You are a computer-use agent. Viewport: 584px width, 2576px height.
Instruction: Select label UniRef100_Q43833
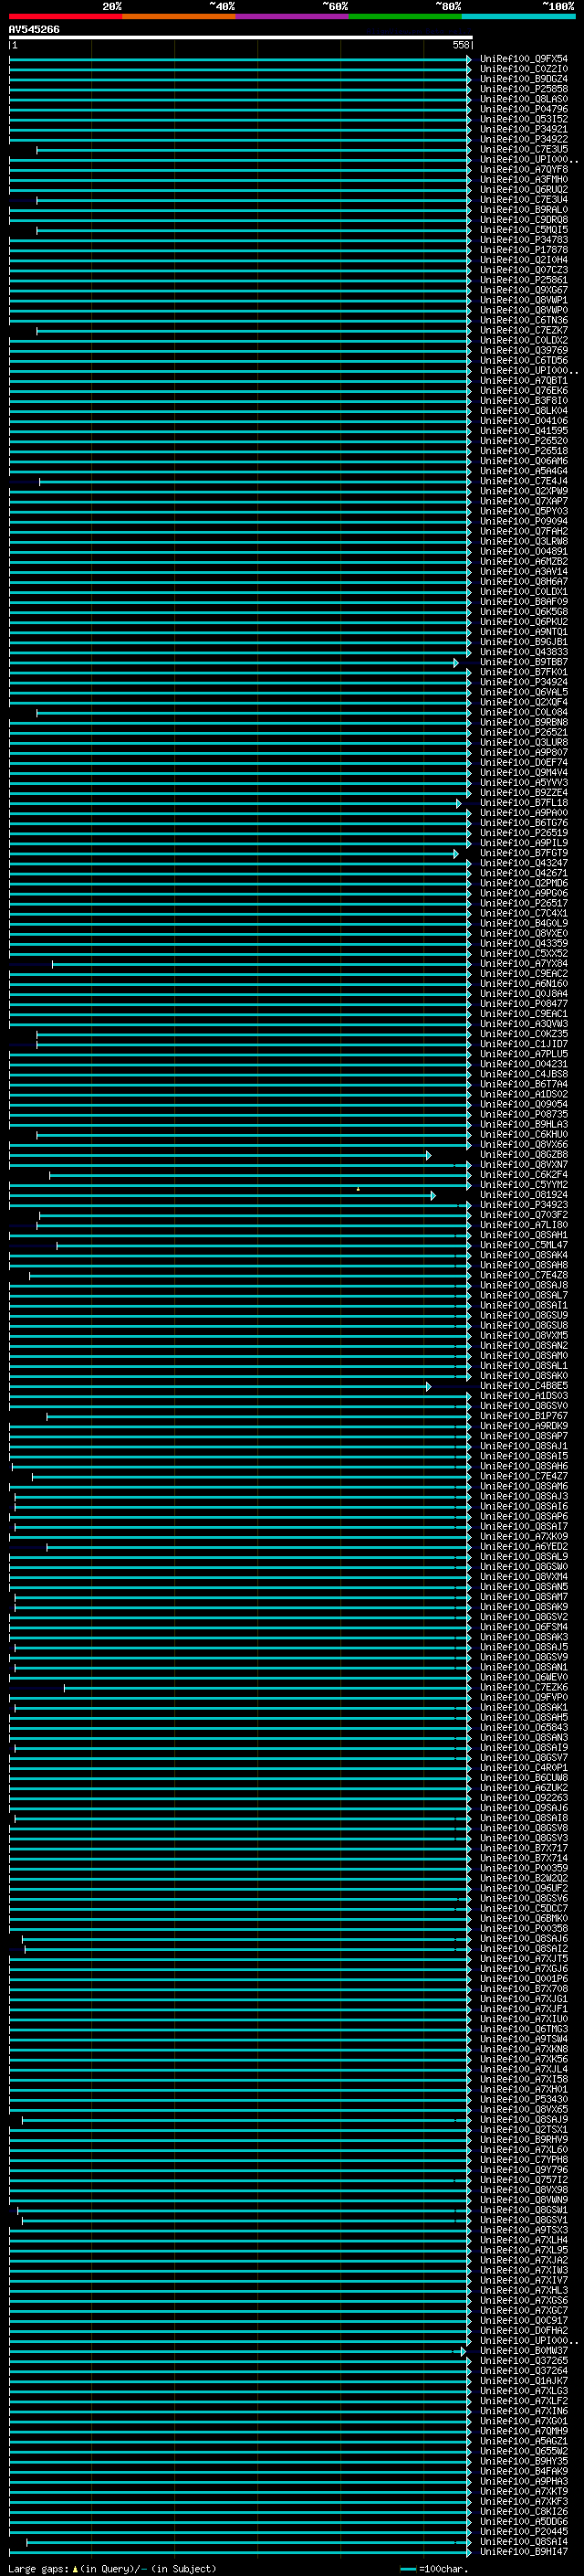pyautogui.click(x=524, y=652)
